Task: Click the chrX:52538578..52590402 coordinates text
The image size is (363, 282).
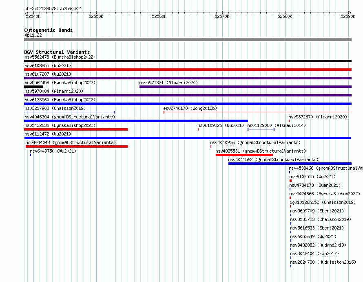Action: point(53,9)
